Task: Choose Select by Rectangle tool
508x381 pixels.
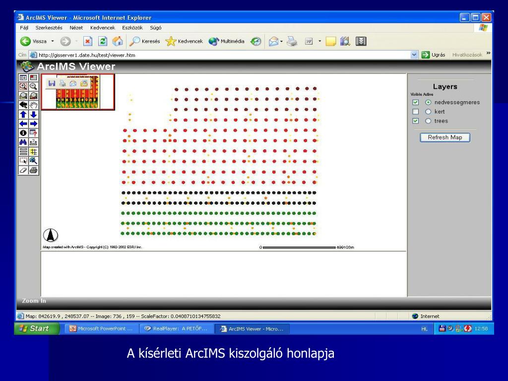Action: point(23,161)
